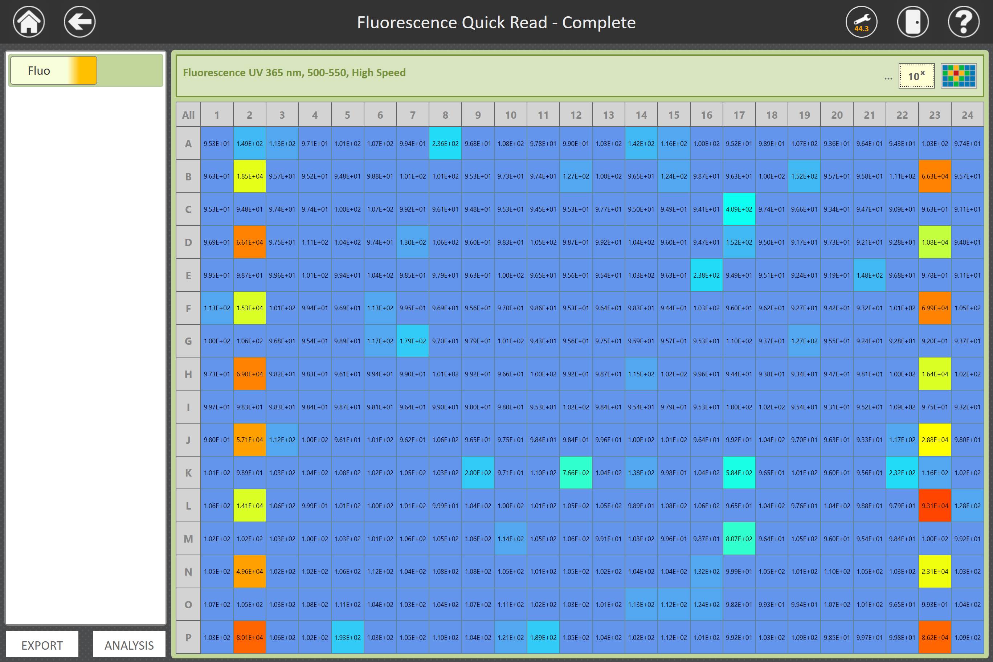Go to the Home screen
The height and width of the screenshot is (662, 993).
click(x=29, y=22)
